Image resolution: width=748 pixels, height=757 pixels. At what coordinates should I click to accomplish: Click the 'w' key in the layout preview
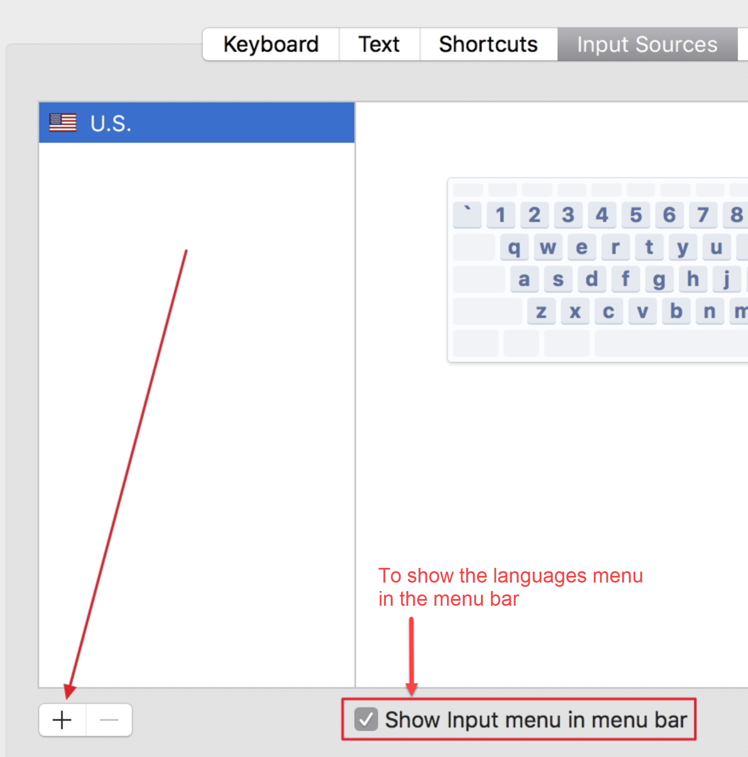(x=548, y=248)
